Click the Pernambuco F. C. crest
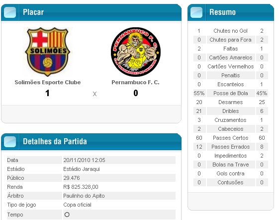 pos(136,52)
